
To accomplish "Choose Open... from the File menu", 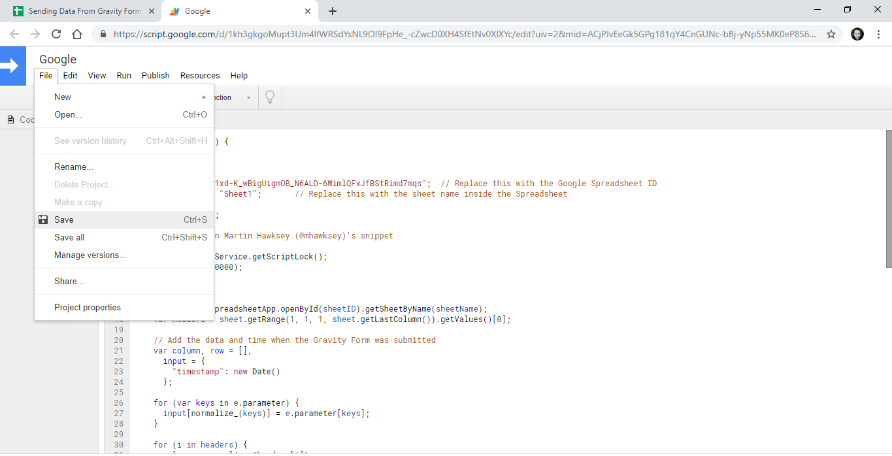I will coord(124,114).
